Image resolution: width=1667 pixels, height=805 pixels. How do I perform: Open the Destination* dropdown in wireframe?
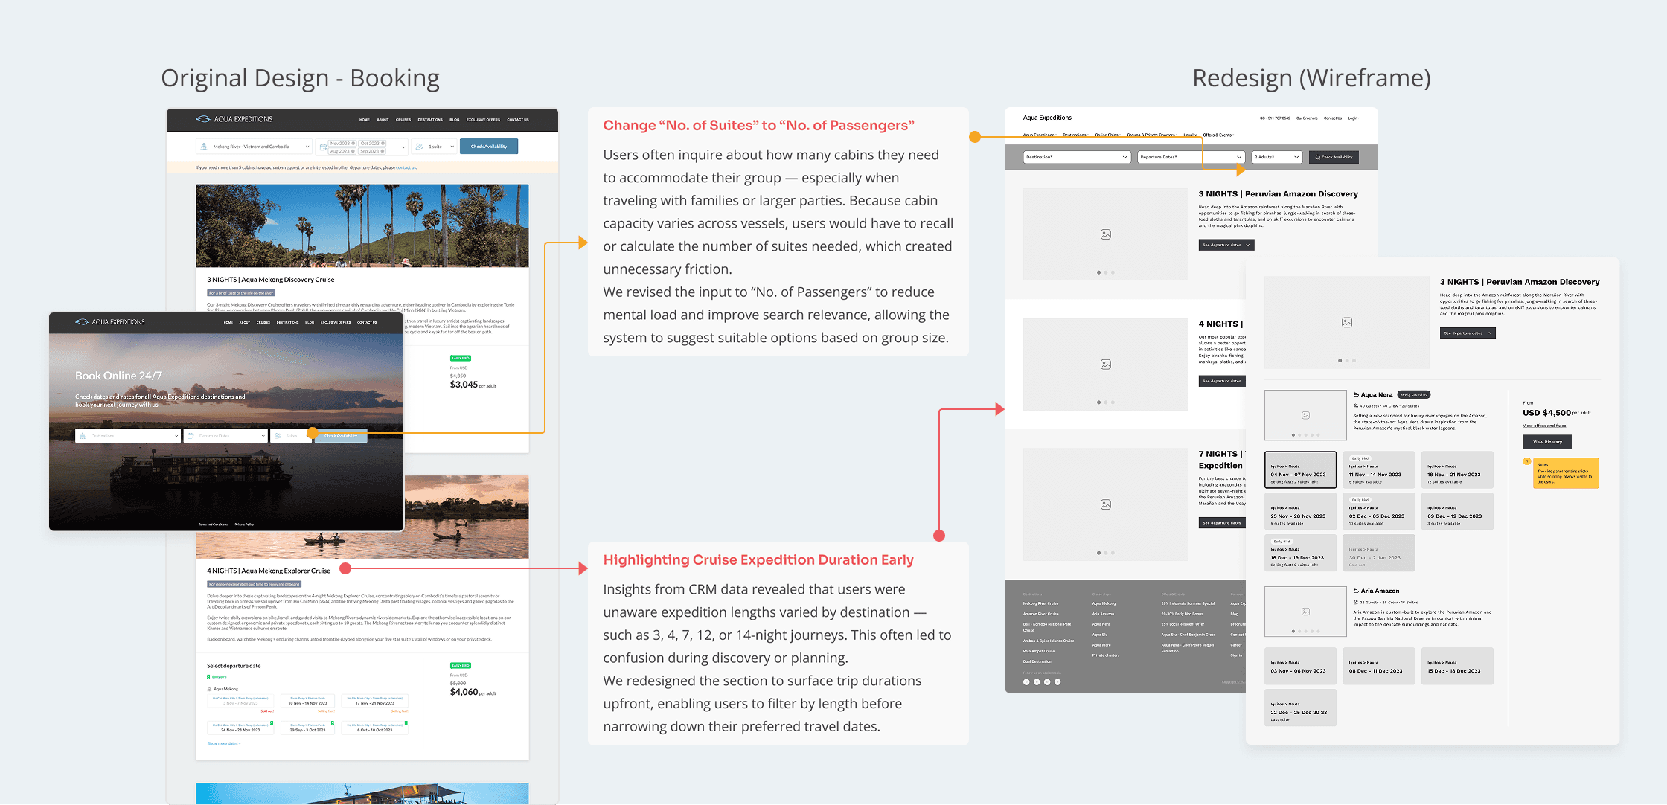click(x=1076, y=157)
